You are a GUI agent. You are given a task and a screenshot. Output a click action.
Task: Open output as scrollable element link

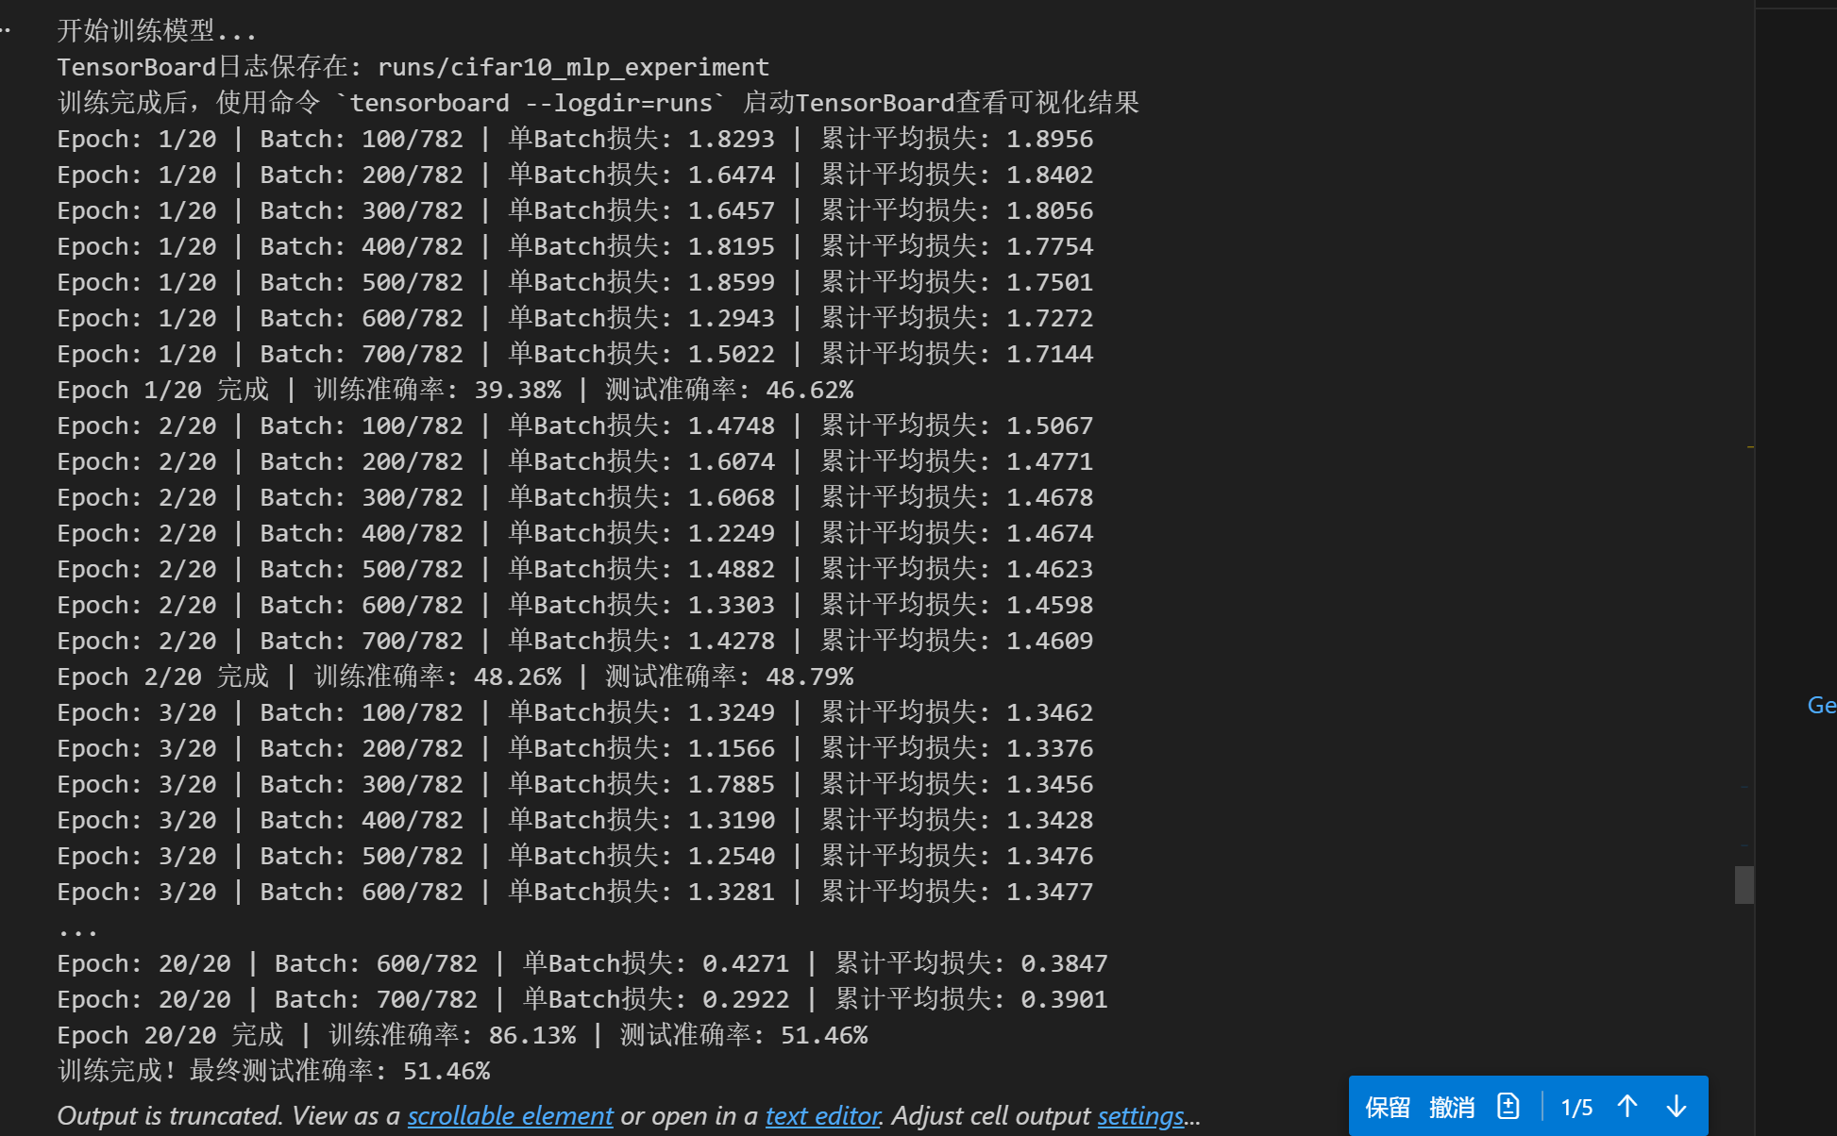(510, 1116)
